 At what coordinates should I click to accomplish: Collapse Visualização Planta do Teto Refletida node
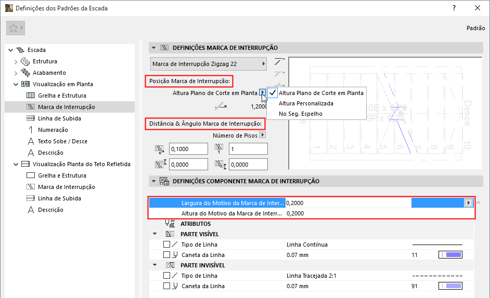[x=16, y=164]
